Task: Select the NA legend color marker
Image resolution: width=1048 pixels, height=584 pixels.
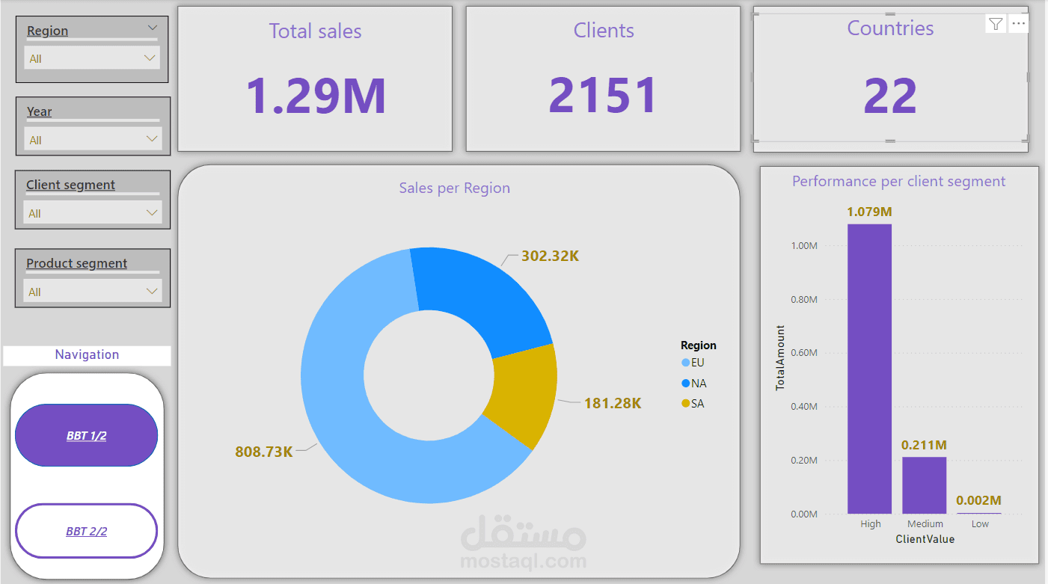Action: click(x=685, y=384)
